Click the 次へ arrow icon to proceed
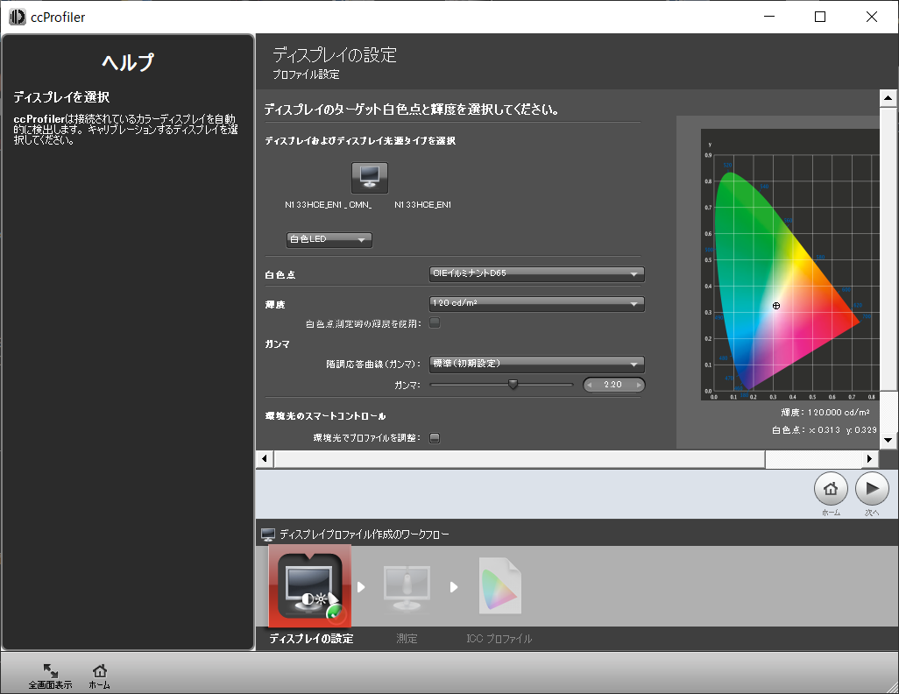 pos(871,488)
